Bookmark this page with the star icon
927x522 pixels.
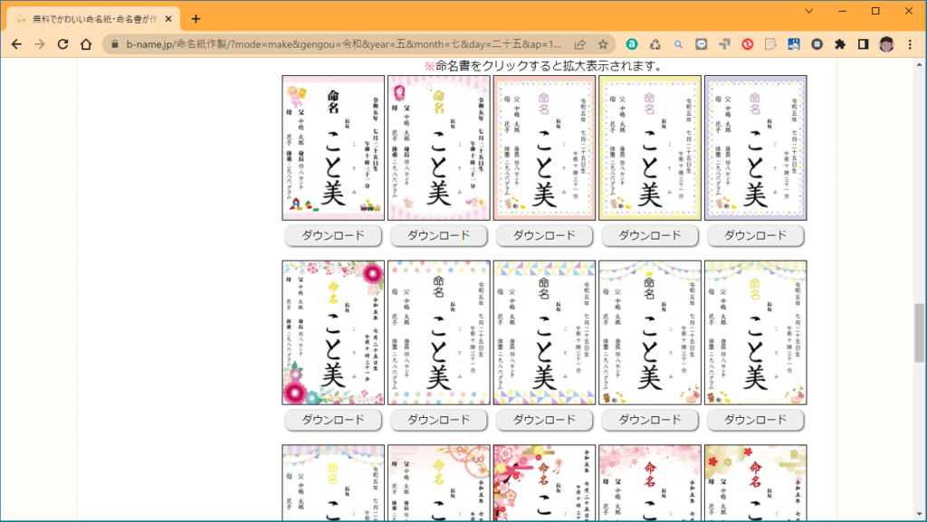point(603,43)
